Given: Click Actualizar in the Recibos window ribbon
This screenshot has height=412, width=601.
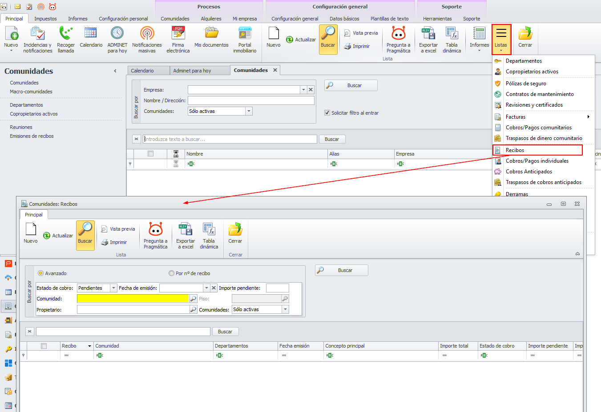Looking at the screenshot, I should (58, 236).
